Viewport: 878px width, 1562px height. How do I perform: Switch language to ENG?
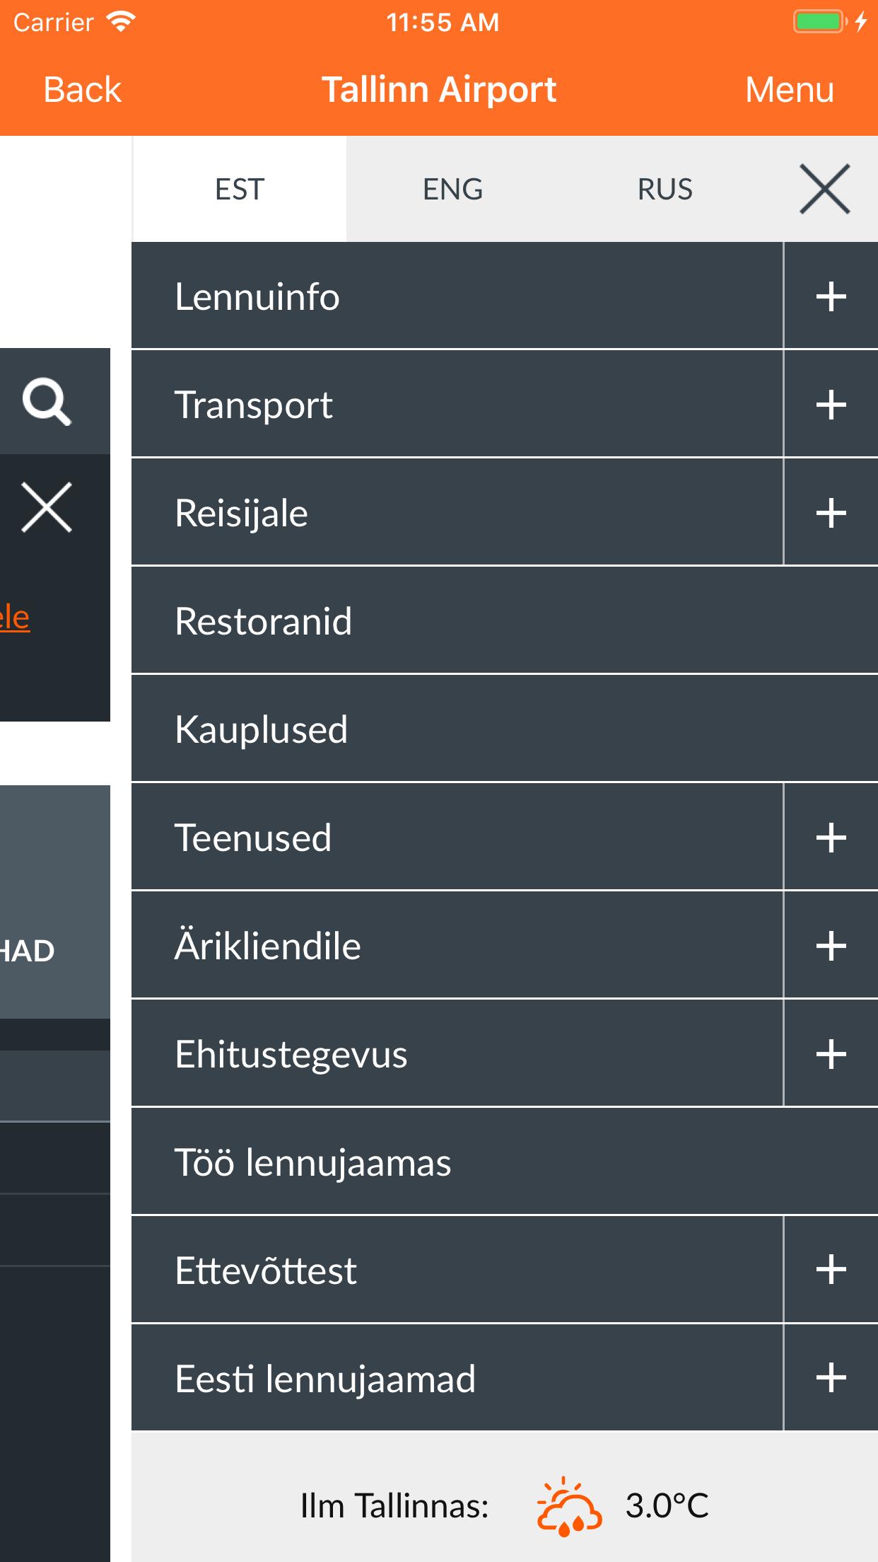(452, 190)
